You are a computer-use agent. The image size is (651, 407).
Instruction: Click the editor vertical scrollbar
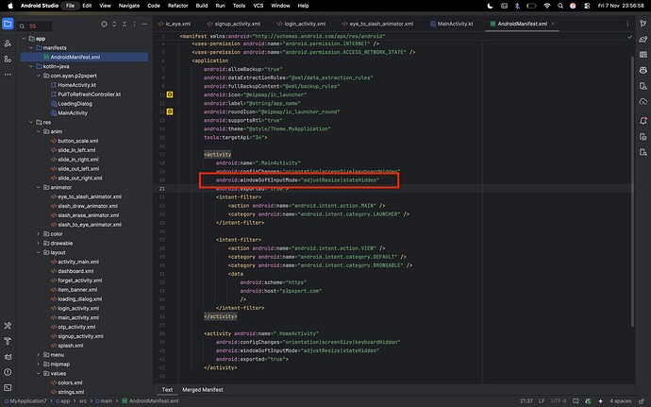tap(632, 192)
